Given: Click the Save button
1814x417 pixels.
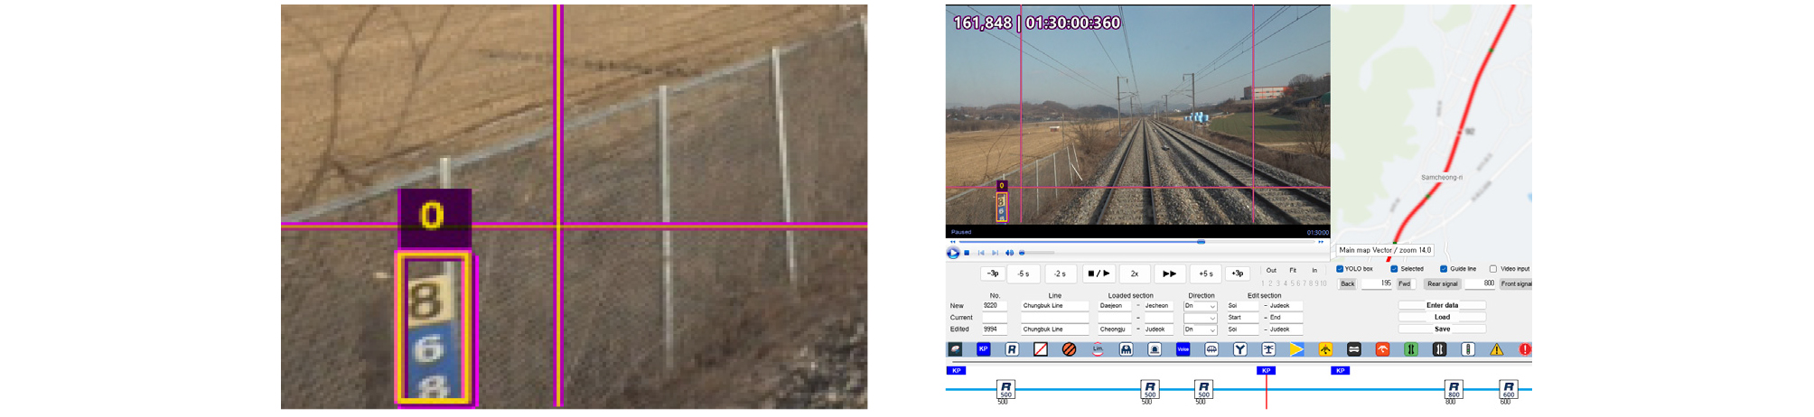Looking at the screenshot, I should [1443, 329].
